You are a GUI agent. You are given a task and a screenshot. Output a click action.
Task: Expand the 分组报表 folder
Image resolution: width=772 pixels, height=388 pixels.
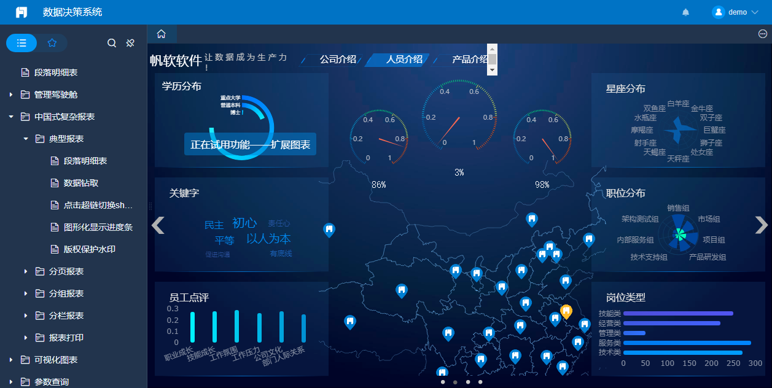[26, 293]
